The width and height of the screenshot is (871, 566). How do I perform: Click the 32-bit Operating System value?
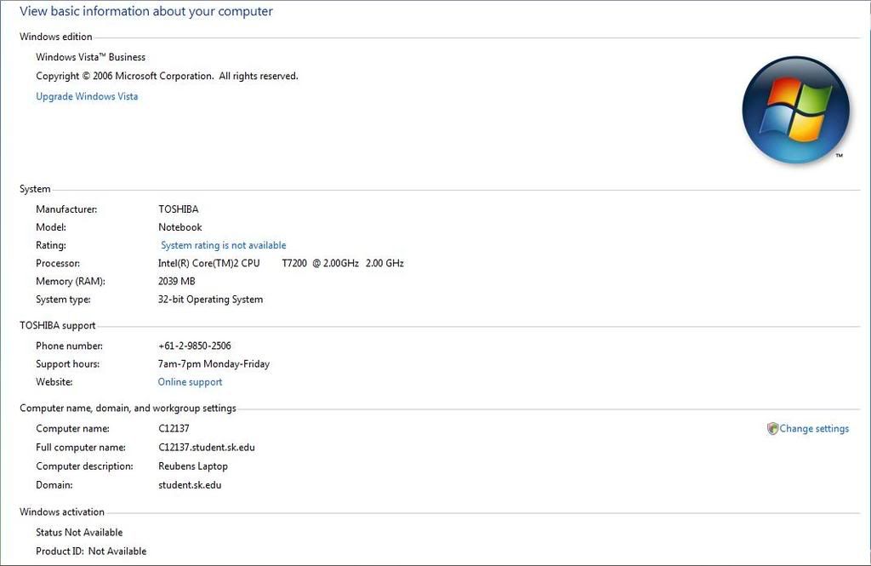click(x=211, y=299)
